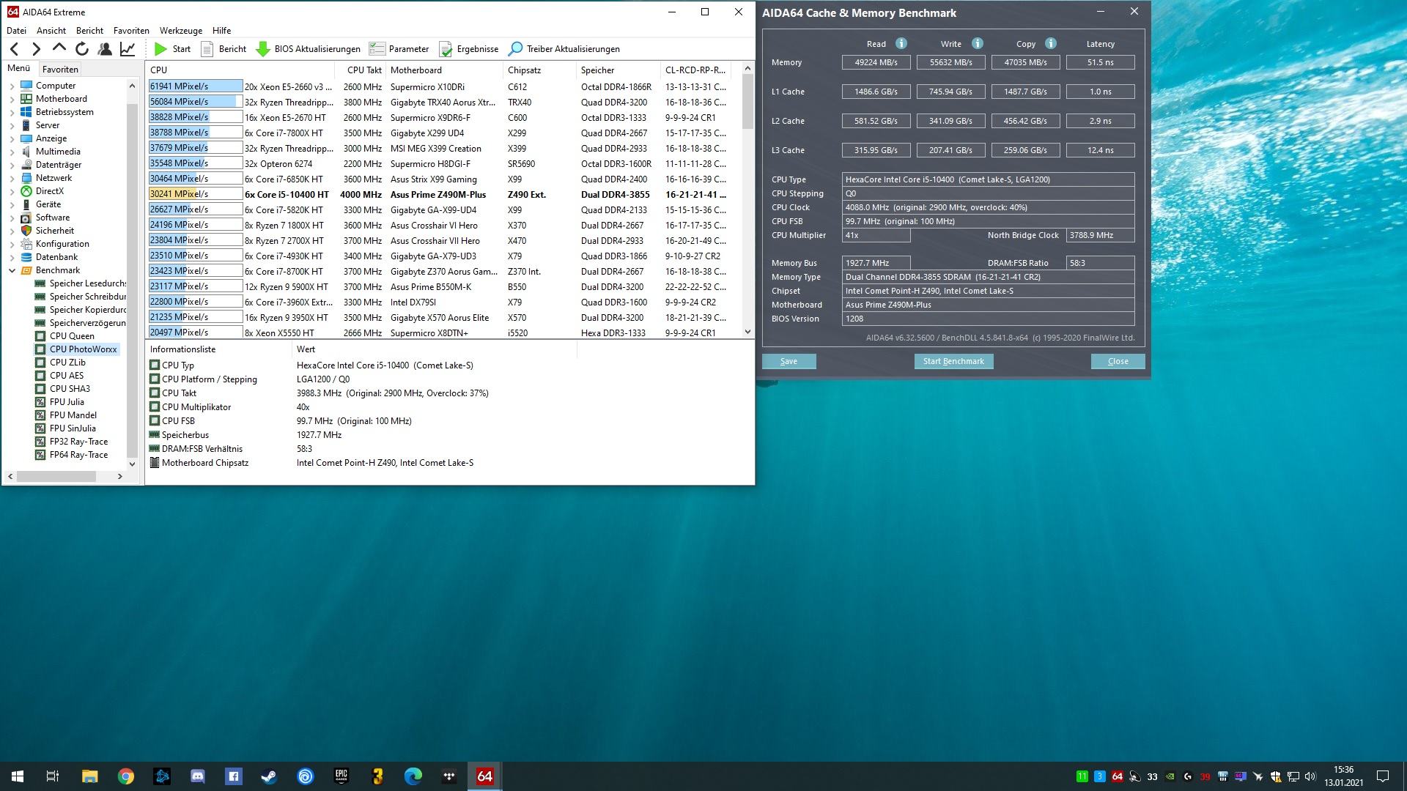
Task: Expand the Anzeige tree node
Action: coord(12,138)
